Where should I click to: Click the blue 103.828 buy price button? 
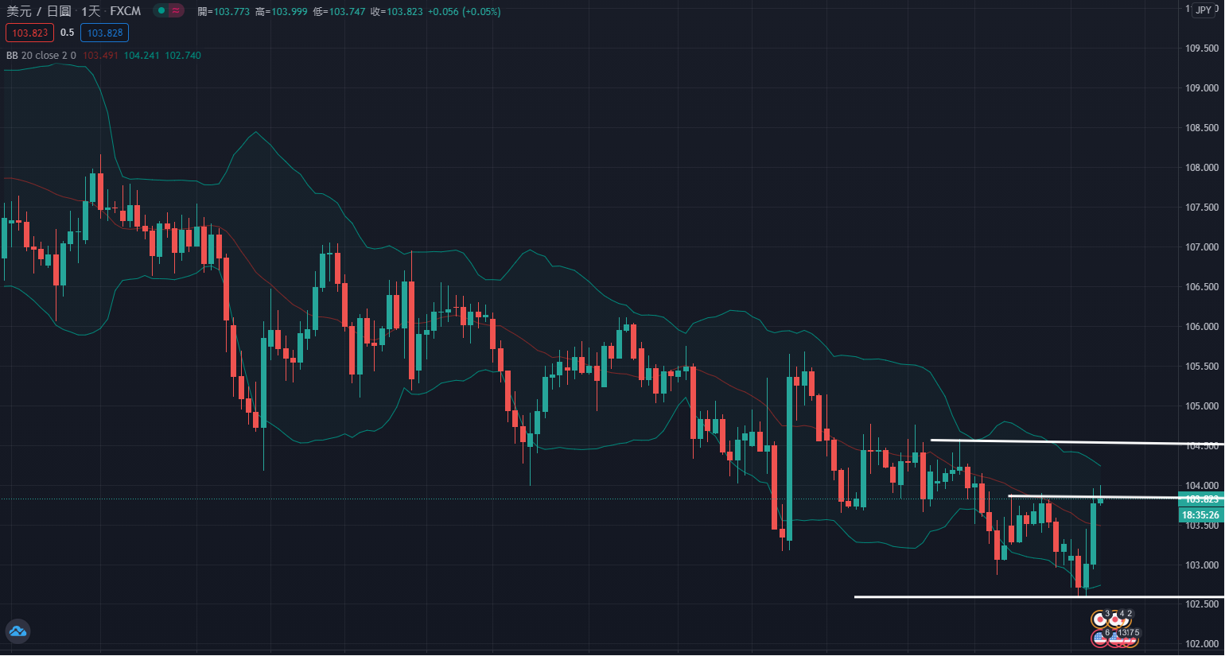[x=105, y=33]
